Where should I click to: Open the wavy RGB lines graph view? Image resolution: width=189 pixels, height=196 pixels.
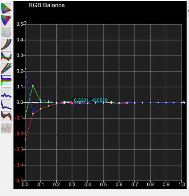click(6, 57)
